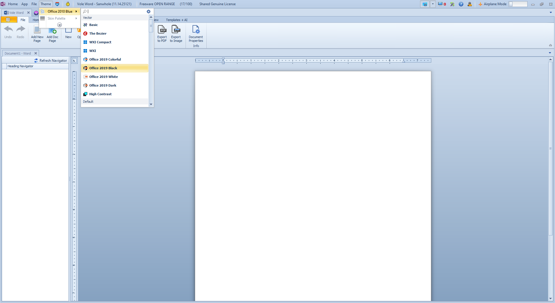Collapse the ribbon with the caret button
The height and width of the screenshot is (303, 555).
[550, 45]
